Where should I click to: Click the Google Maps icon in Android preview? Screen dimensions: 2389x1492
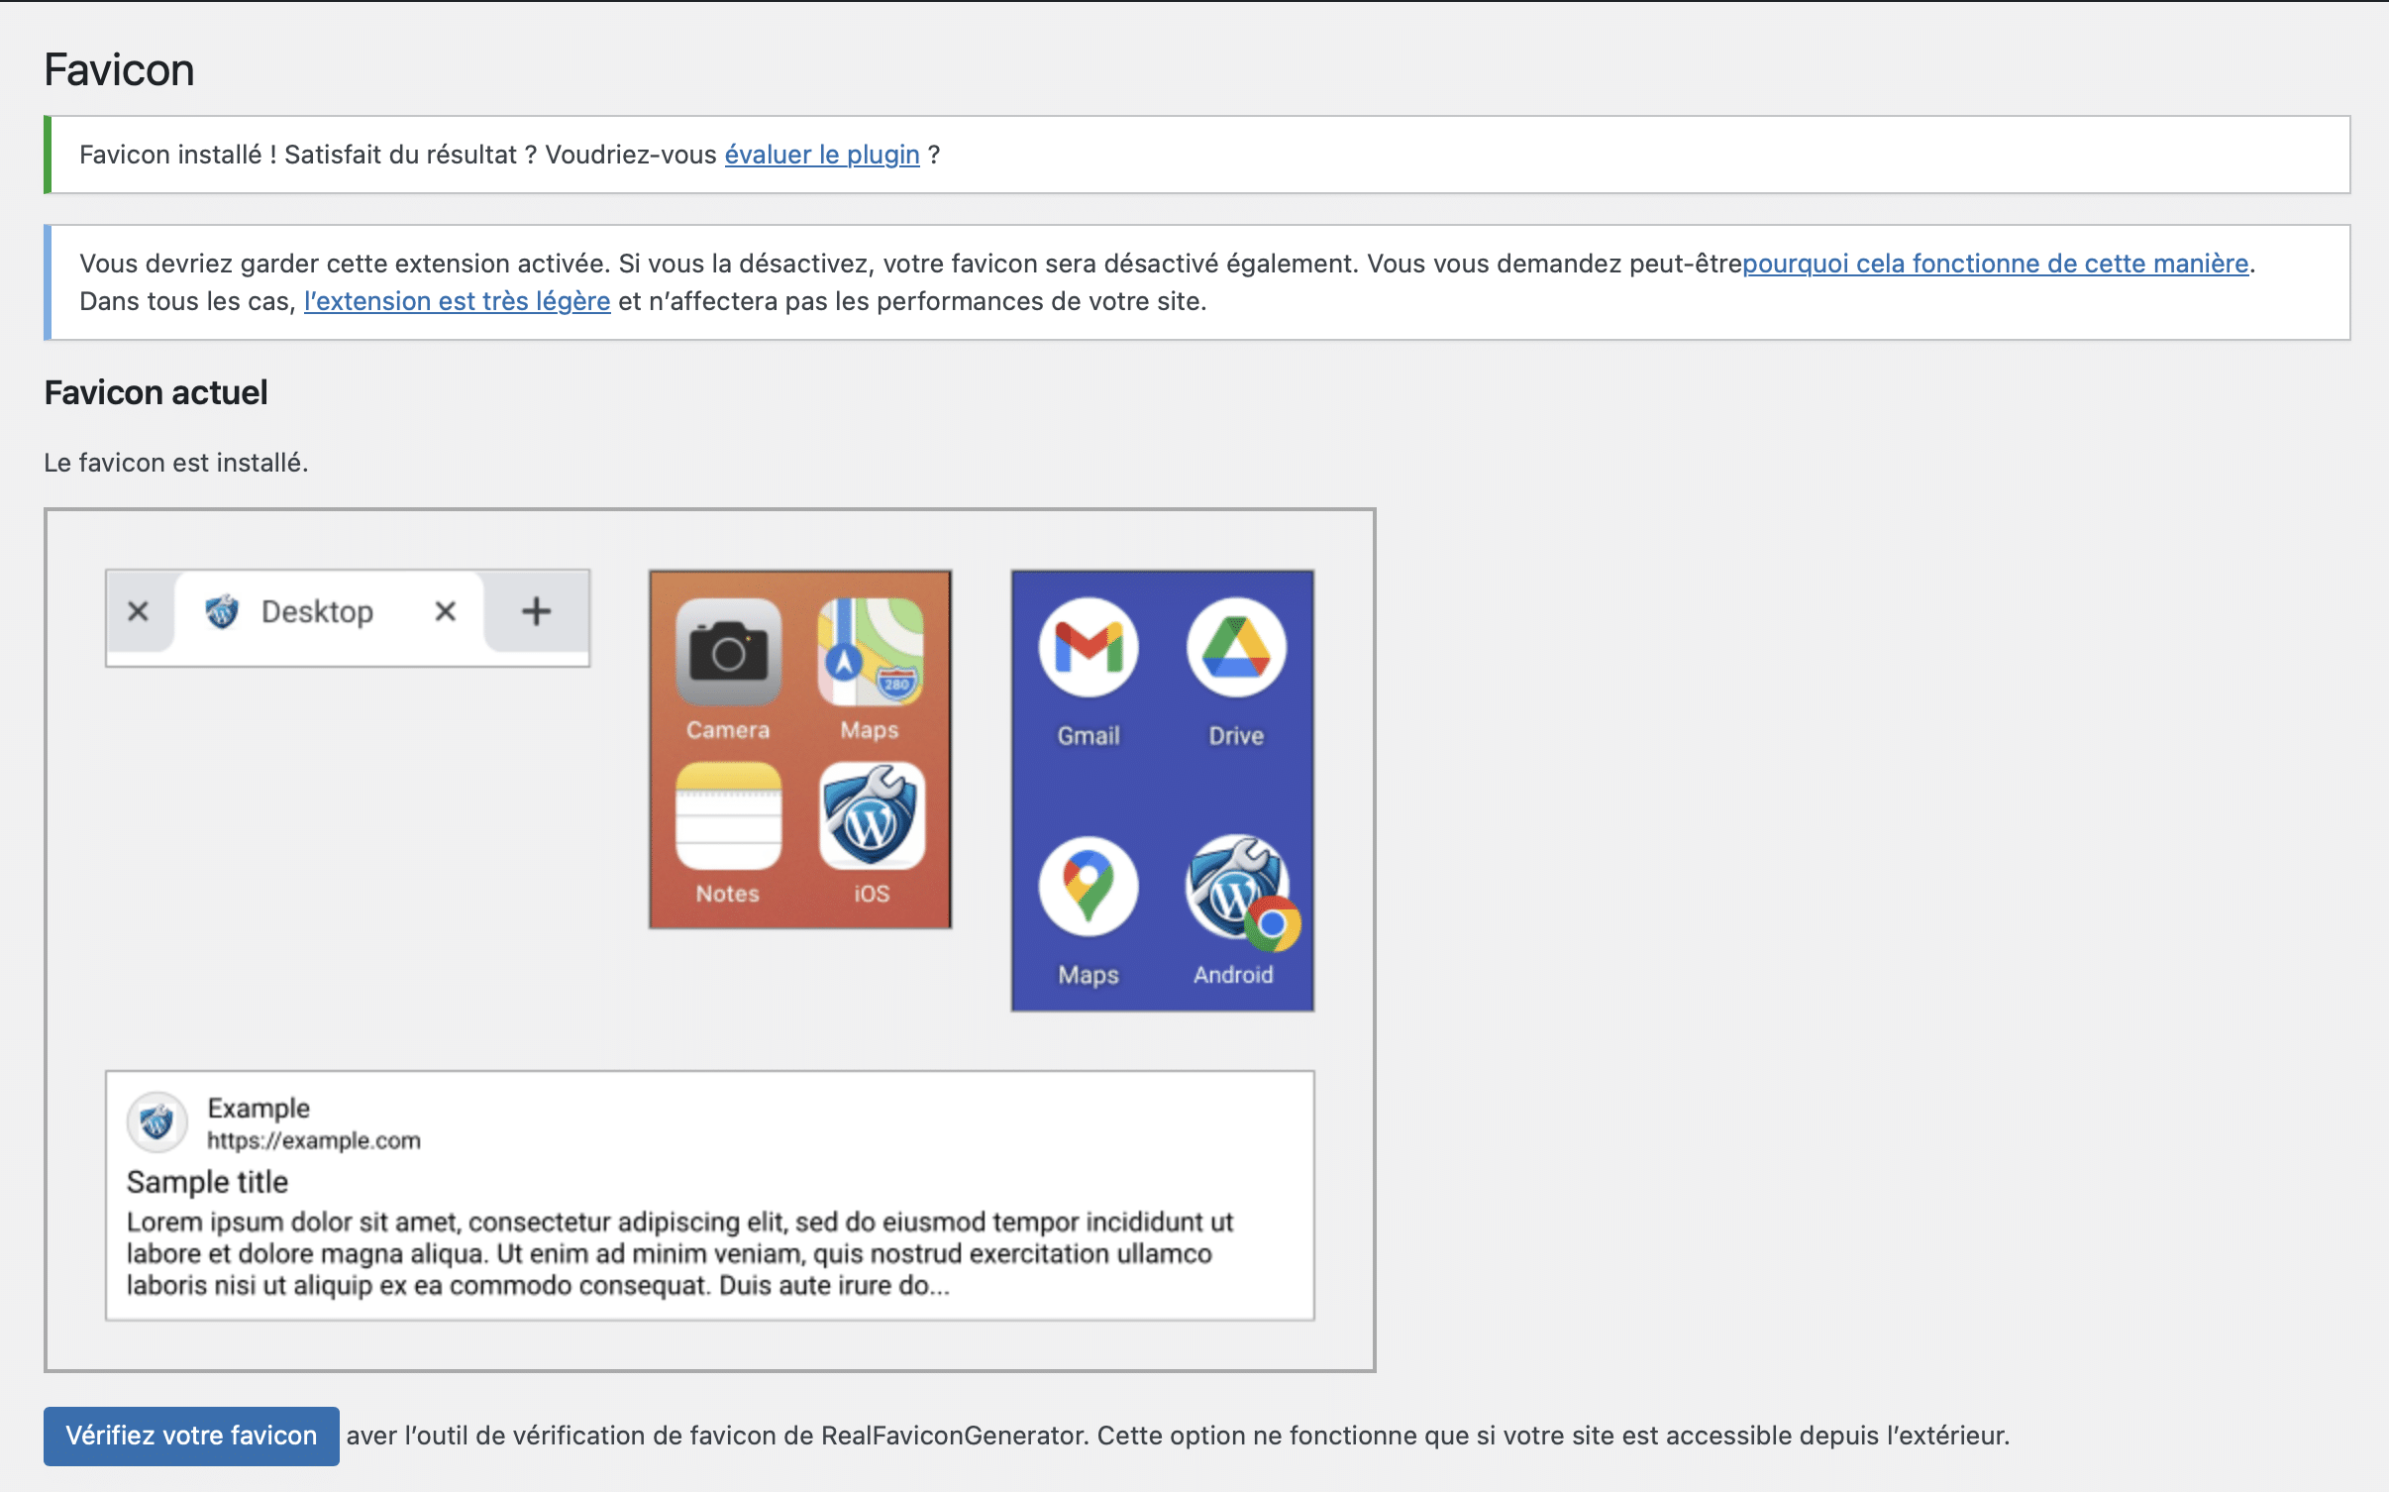1089,887
